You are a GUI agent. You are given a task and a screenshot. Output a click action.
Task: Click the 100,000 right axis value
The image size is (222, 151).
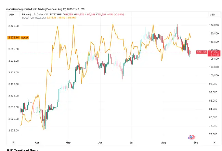point(214,75)
